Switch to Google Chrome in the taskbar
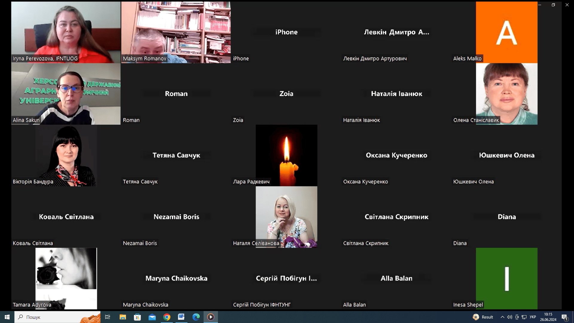 tap(167, 317)
